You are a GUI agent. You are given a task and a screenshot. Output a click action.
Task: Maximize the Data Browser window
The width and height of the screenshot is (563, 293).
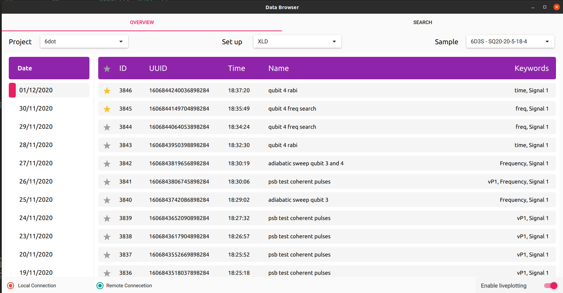[545, 7]
